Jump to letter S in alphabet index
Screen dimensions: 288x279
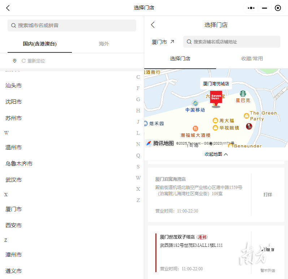coord(138,167)
